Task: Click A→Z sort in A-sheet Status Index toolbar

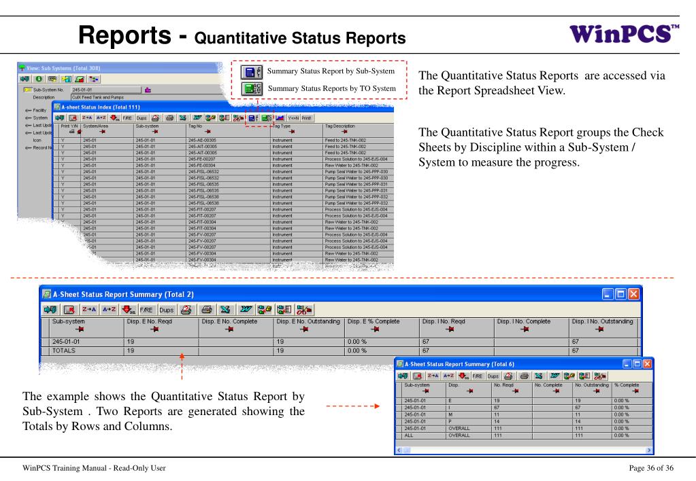Action: [101, 118]
